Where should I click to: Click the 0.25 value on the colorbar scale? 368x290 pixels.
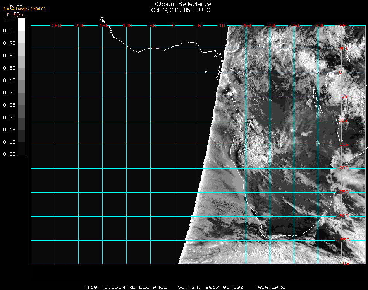tap(9, 105)
